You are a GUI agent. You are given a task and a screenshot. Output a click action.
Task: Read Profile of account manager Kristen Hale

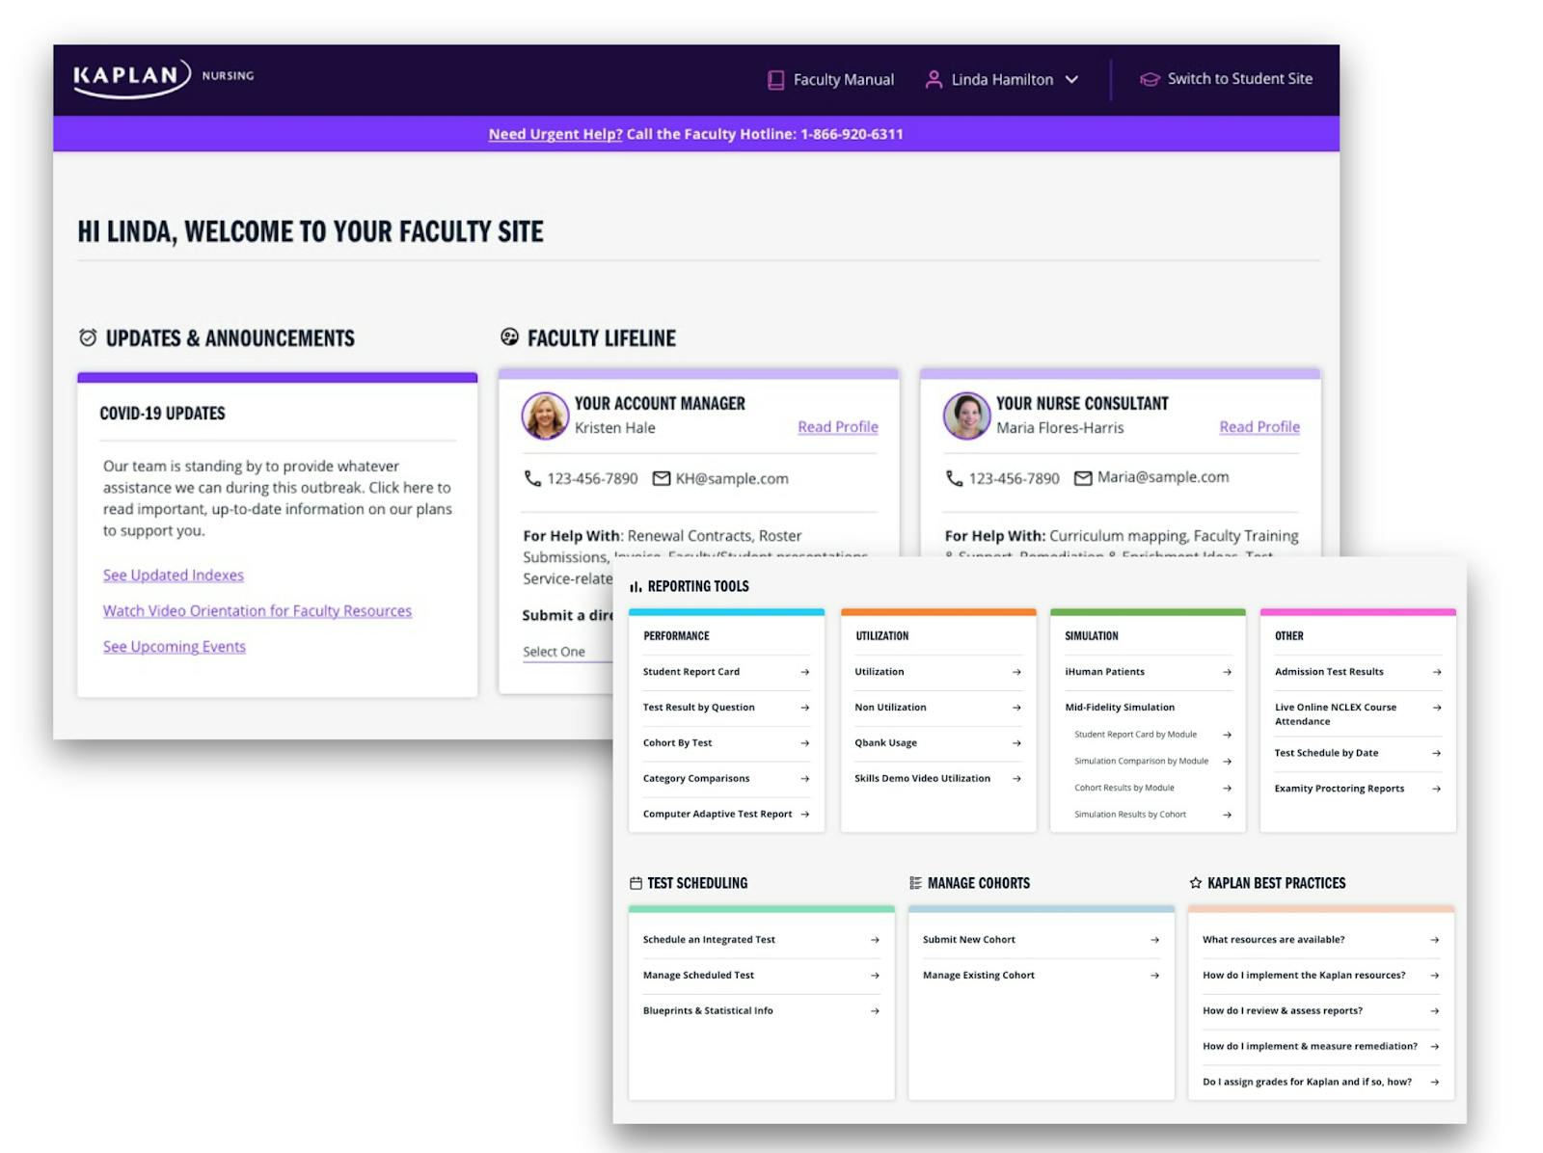tap(838, 427)
